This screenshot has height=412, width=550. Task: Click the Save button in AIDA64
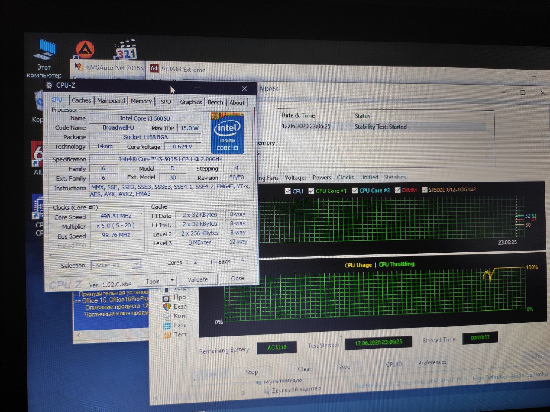pyautogui.click(x=344, y=367)
